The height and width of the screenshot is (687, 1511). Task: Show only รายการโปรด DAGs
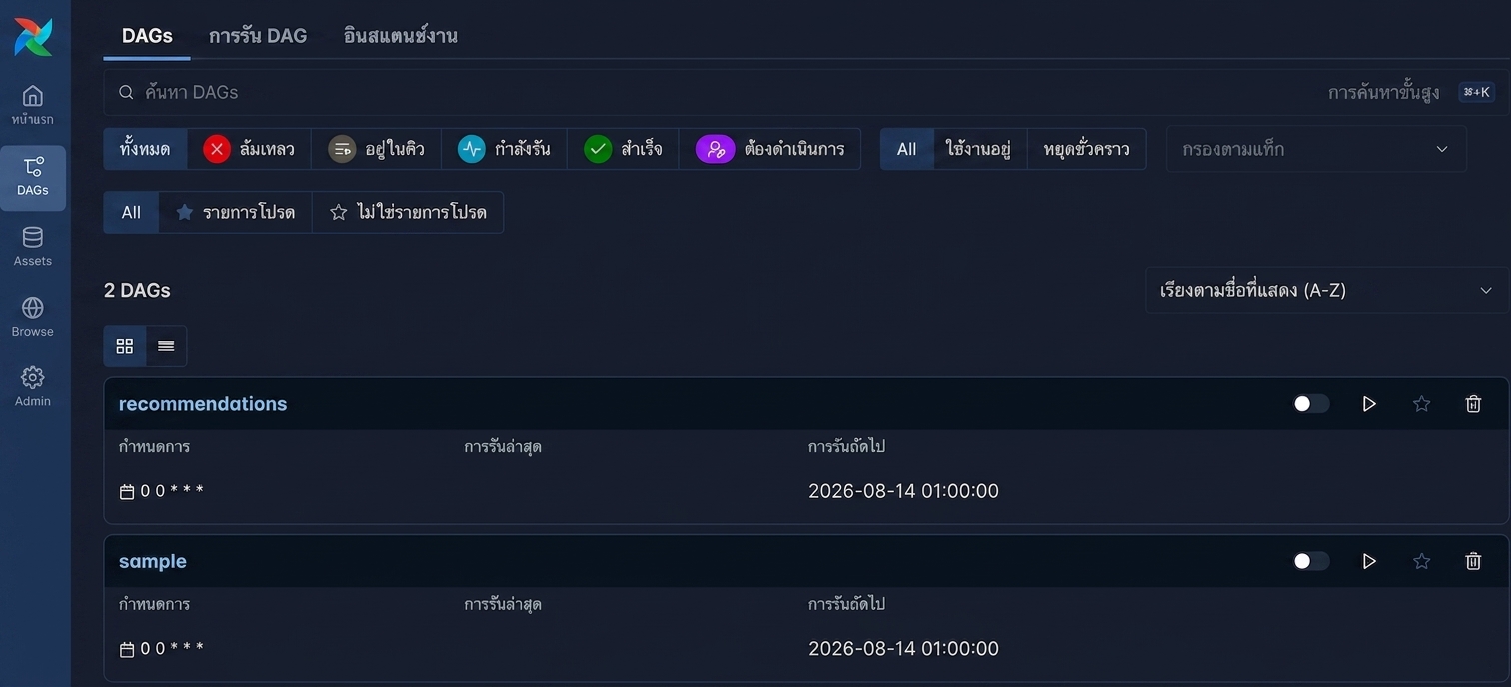tap(235, 212)
